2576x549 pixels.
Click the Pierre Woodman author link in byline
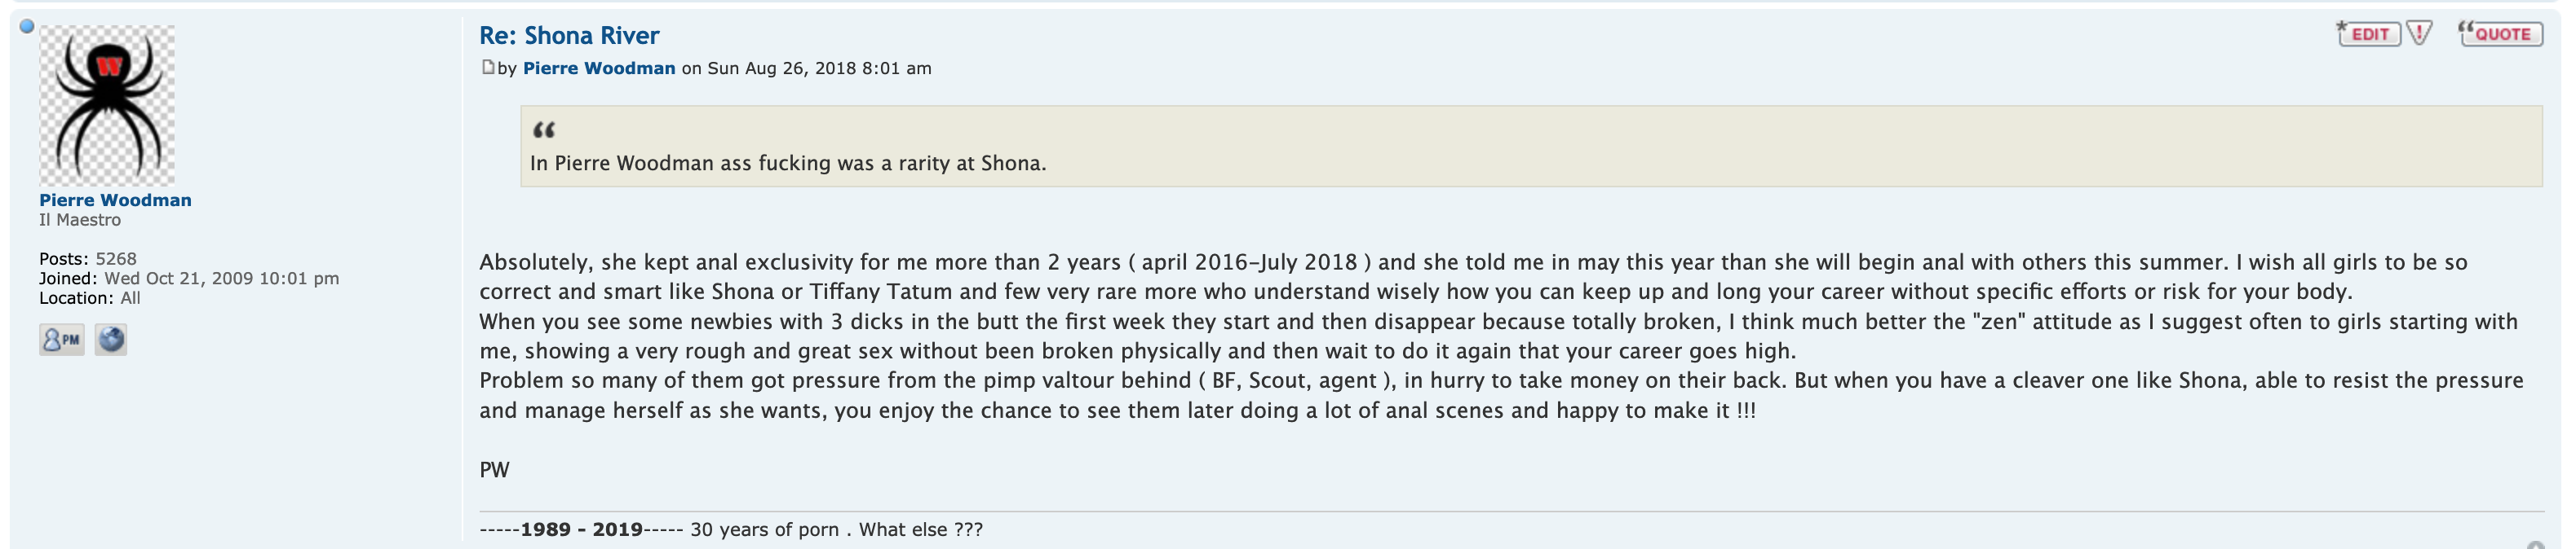tap(599, 69)
